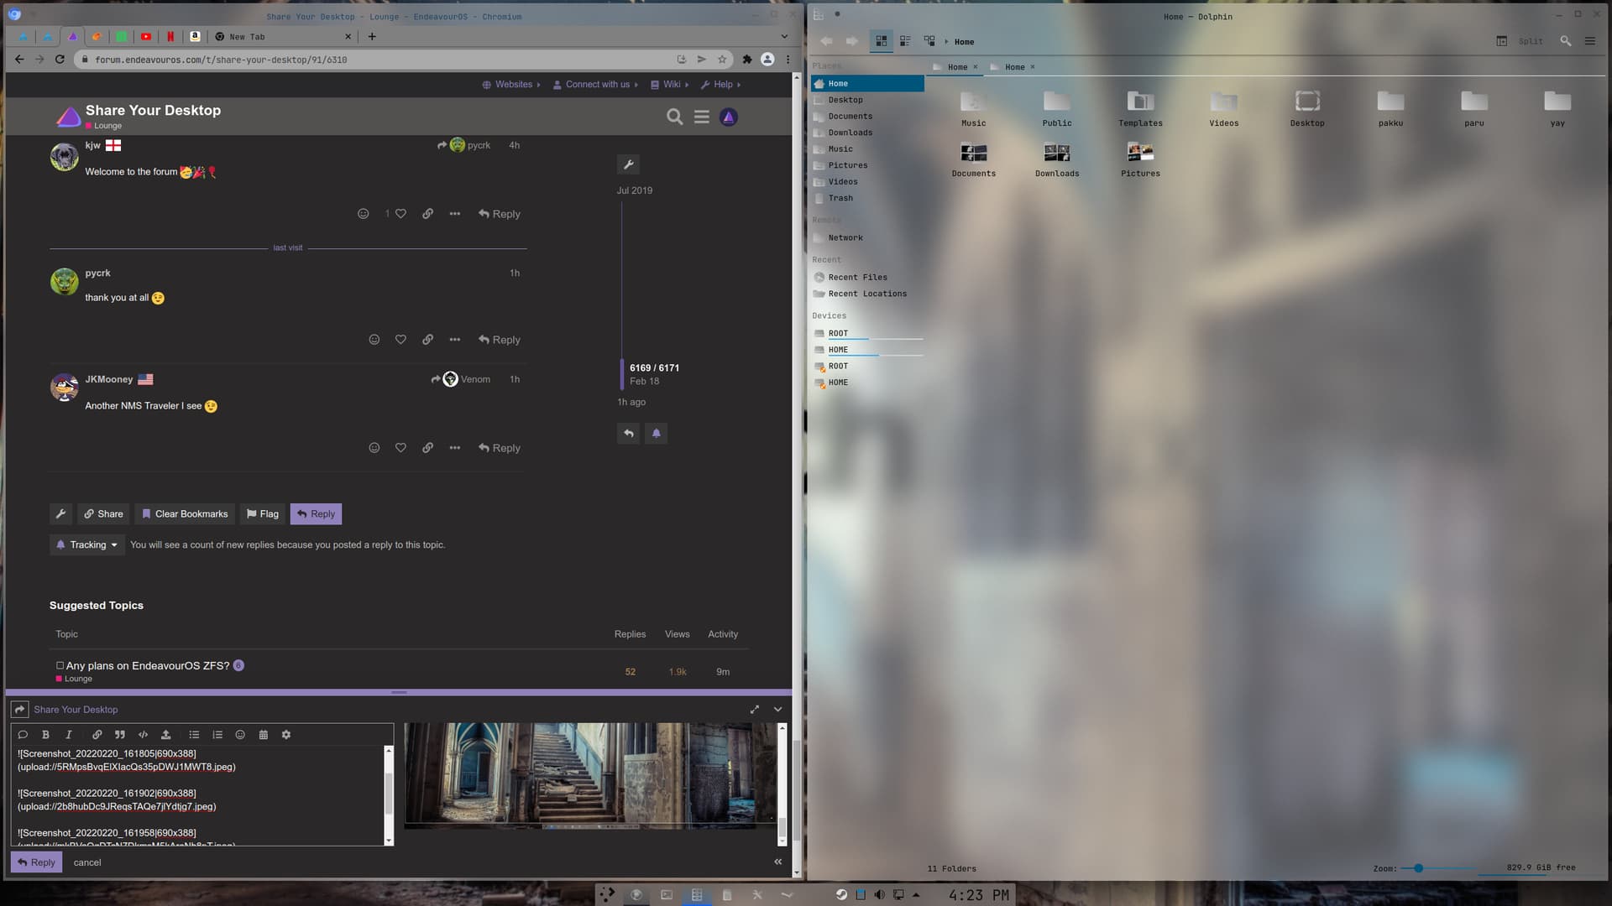Screen dimensions: 1612x906
Task: Upload a file via the composer upload icon
Action: 165,734
